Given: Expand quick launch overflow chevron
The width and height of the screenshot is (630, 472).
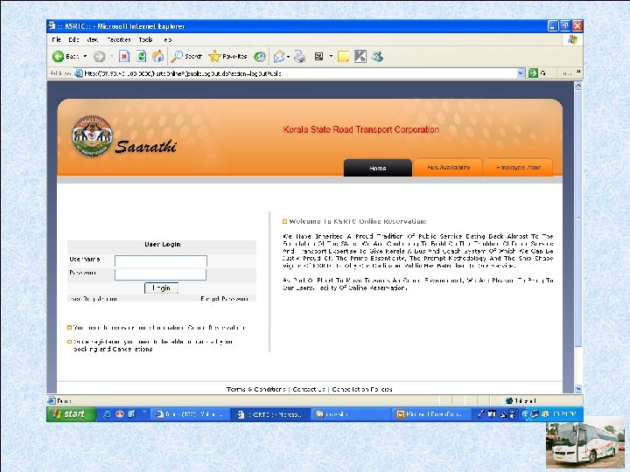Looking at the screenshot, I should [144, 412].
